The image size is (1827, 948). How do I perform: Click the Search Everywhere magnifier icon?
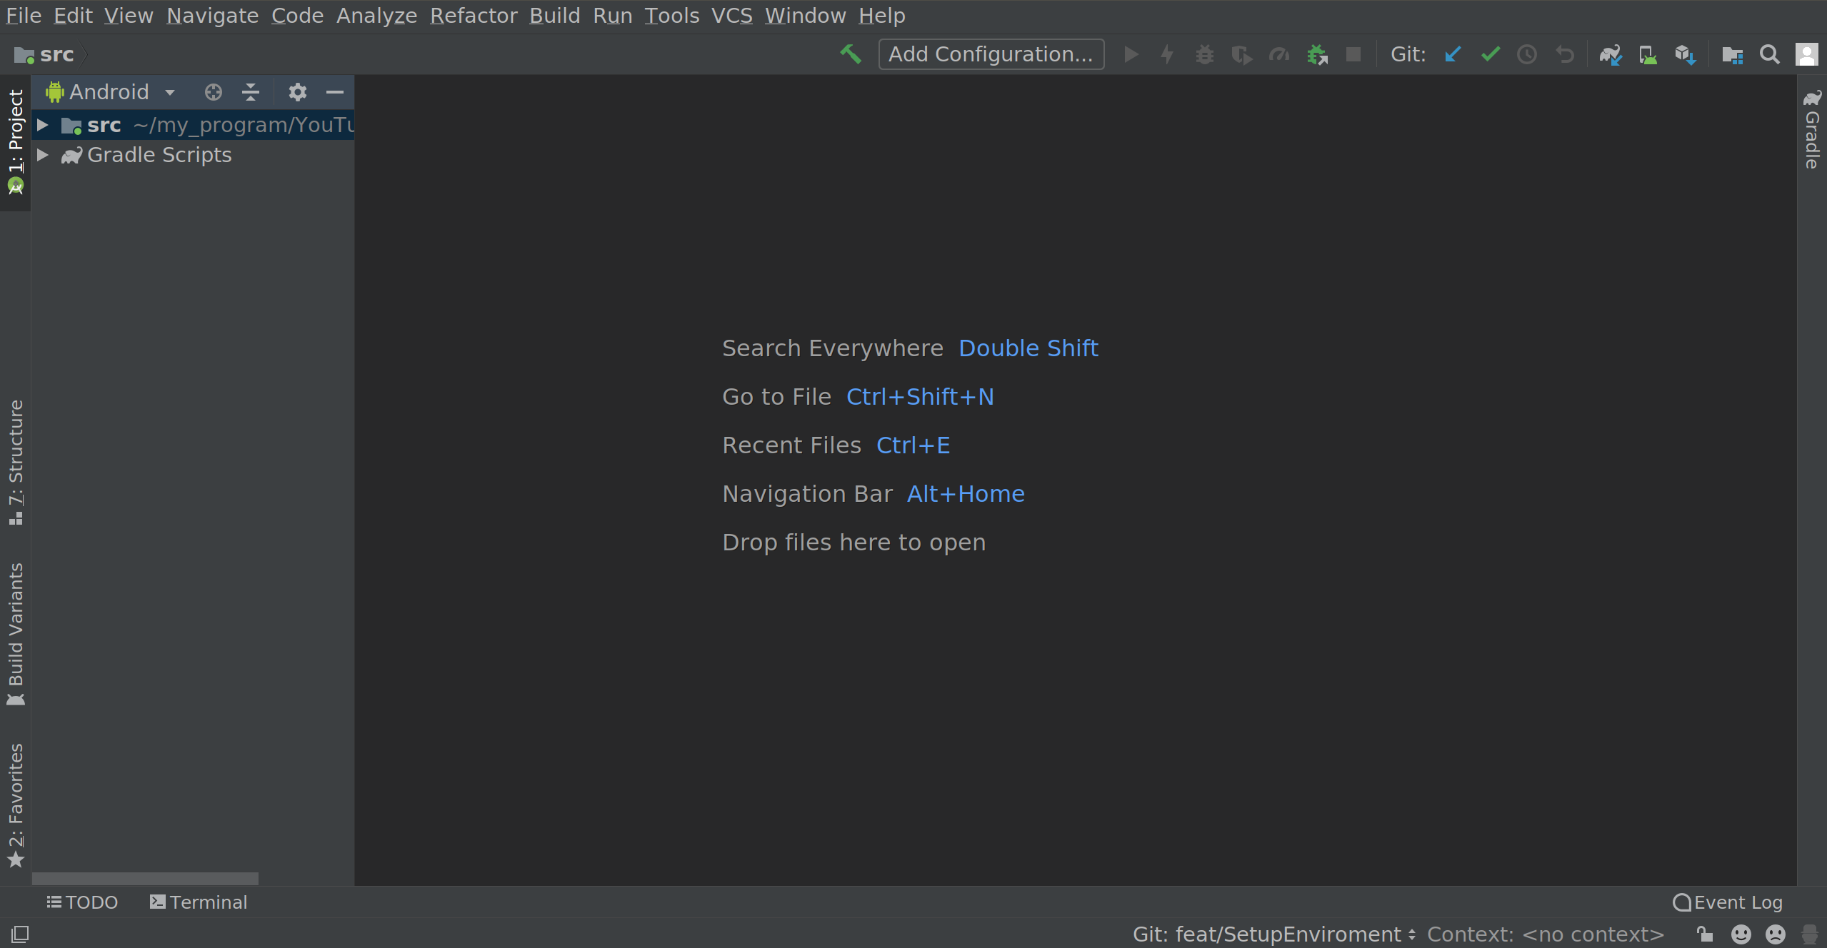[x=1769, y=54]
